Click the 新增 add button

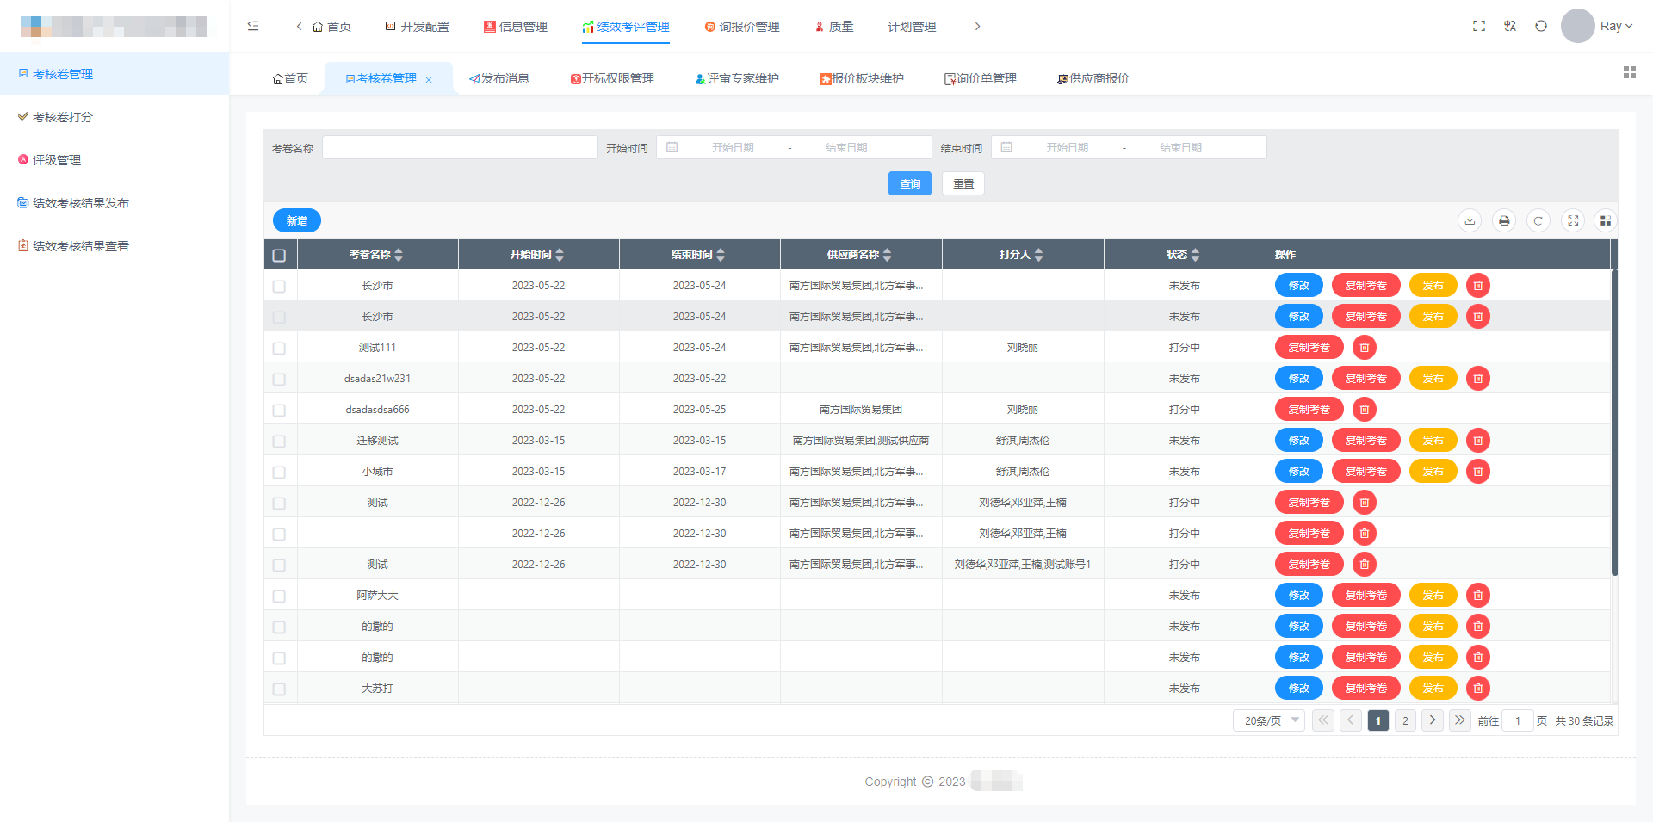[297, 220]
